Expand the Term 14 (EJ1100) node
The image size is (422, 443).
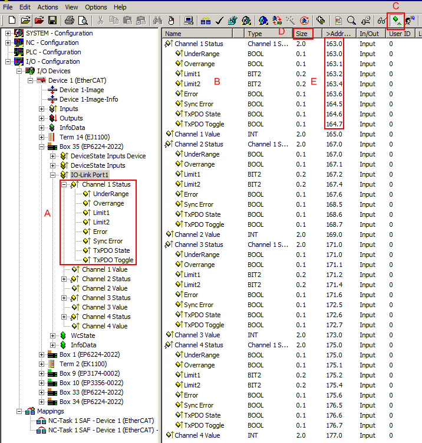(x=41, y=137)
